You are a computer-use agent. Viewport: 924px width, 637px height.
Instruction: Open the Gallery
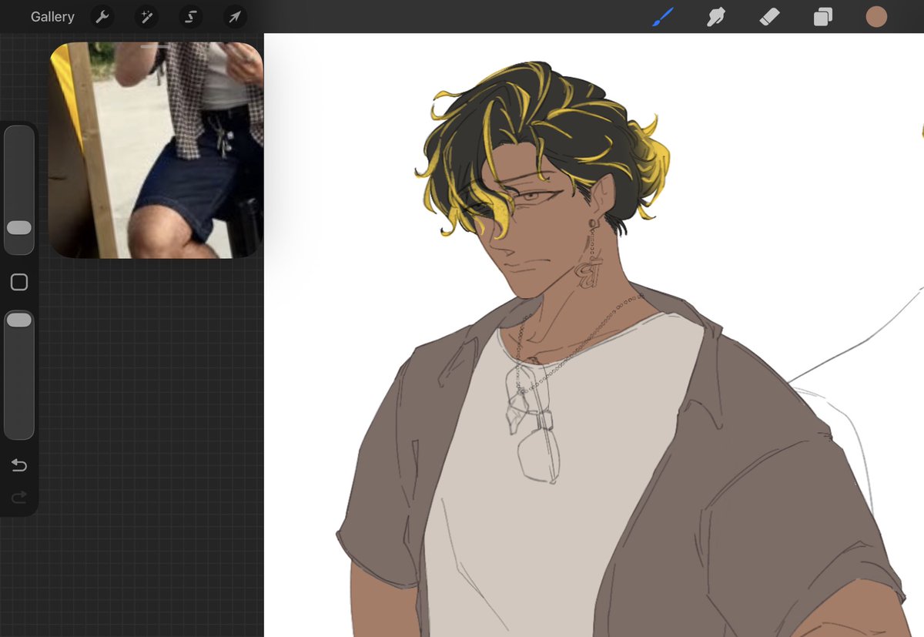coord(52,17)
